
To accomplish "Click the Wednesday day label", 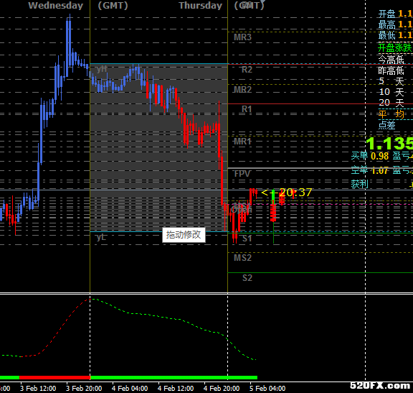I will pyautogui.click(x=56, y=6).
